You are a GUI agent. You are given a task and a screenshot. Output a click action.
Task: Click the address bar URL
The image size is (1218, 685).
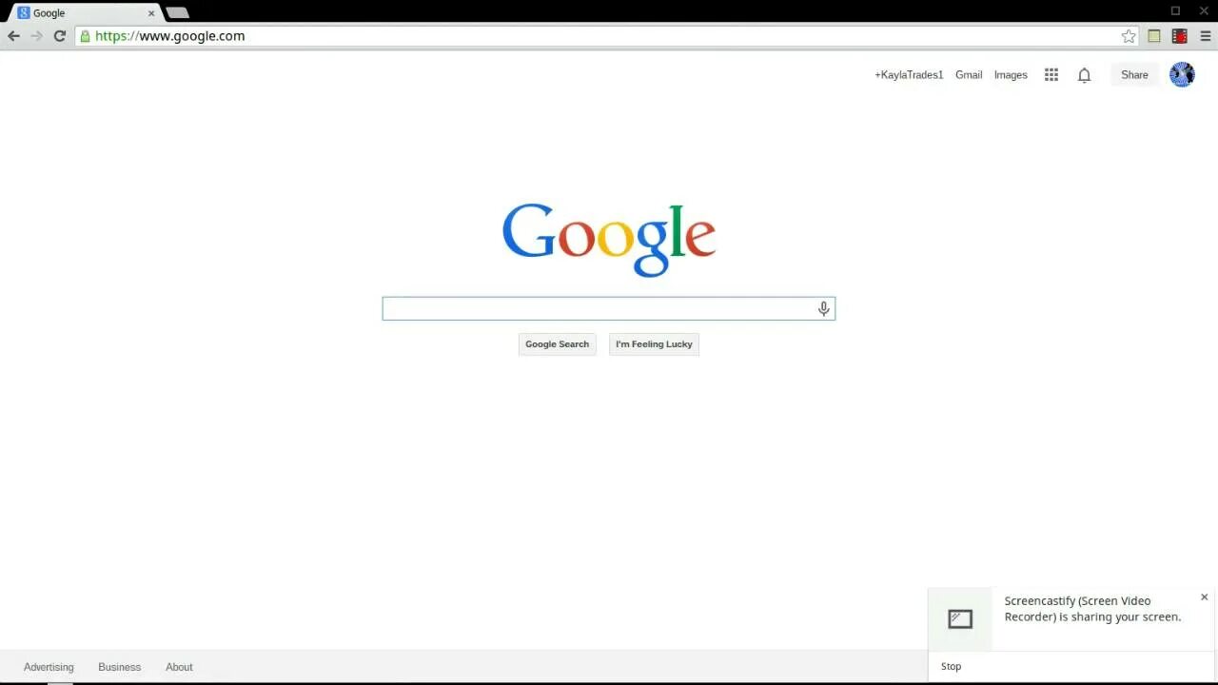tap(170, 36)
